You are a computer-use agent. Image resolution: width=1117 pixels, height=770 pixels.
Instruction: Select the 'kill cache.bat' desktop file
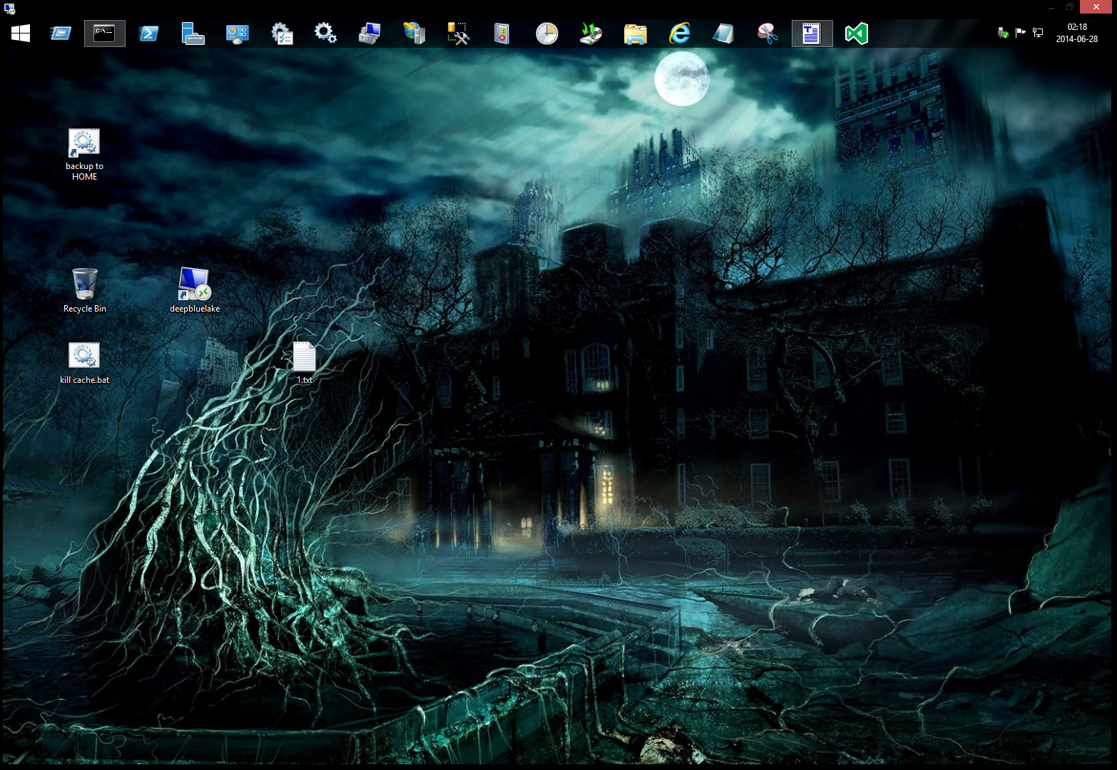[x=84, y=364]
